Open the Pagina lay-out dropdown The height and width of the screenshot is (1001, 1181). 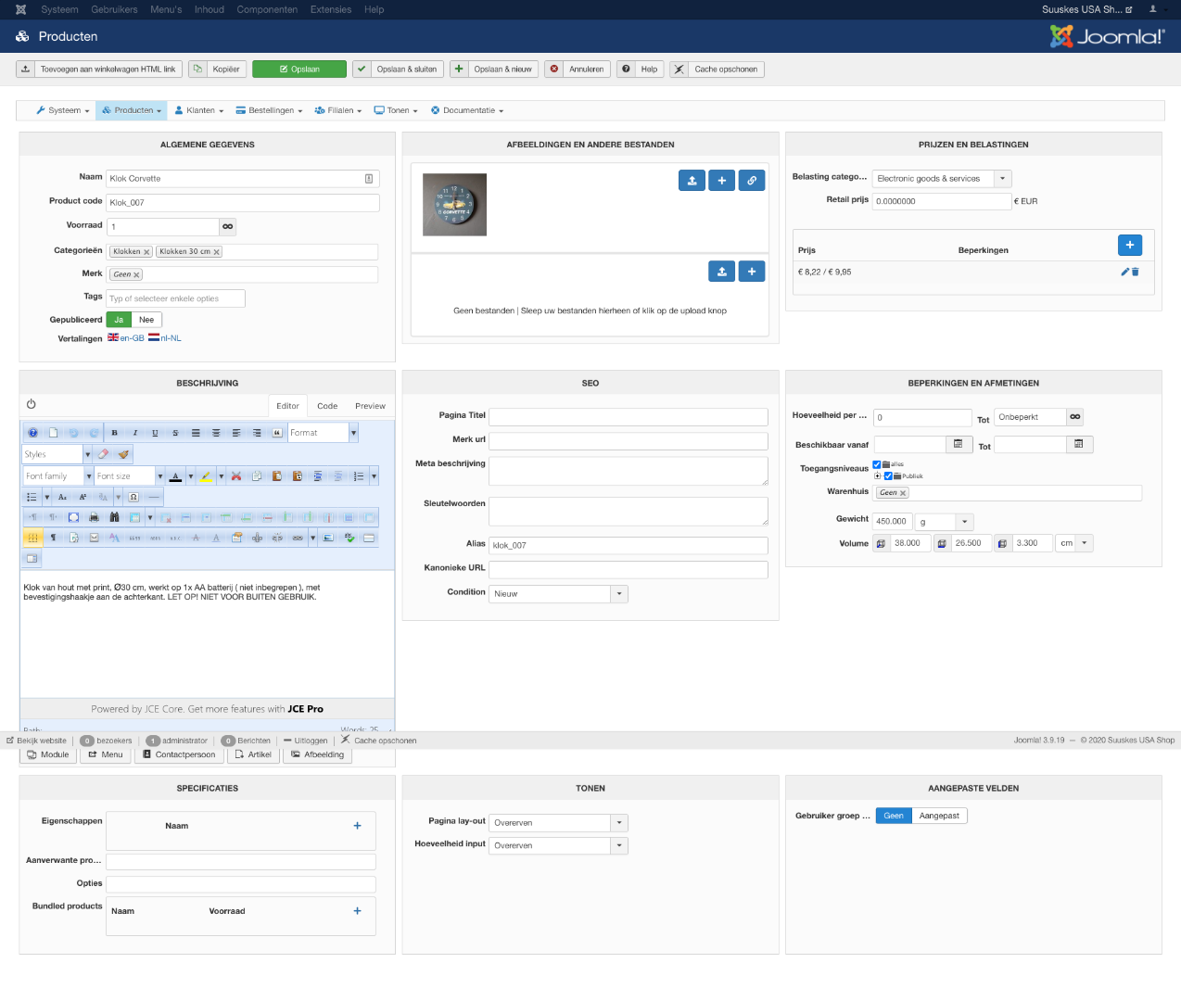(x=558, y=822)
